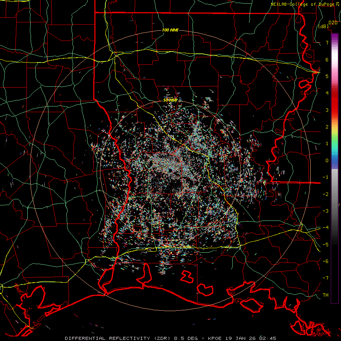Screen dimensions: 341x341
Task: Click the "3" value on the dB scale
Action: pos(327,110)
